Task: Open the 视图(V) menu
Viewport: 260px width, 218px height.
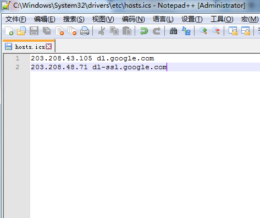Action: pos(103,19)
